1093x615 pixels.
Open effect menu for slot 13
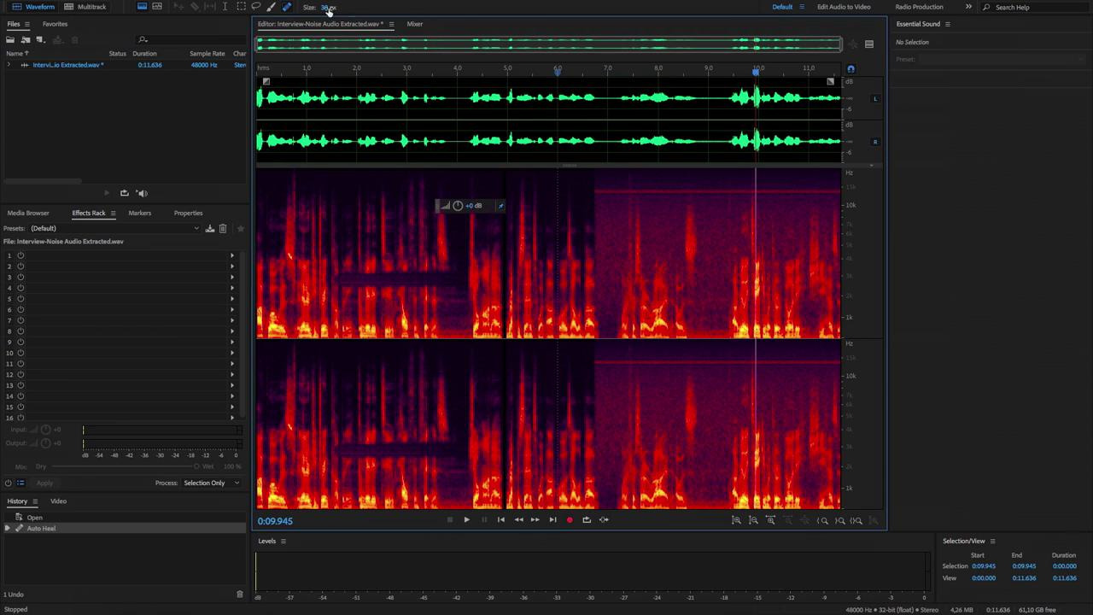[x=232, y=385]
